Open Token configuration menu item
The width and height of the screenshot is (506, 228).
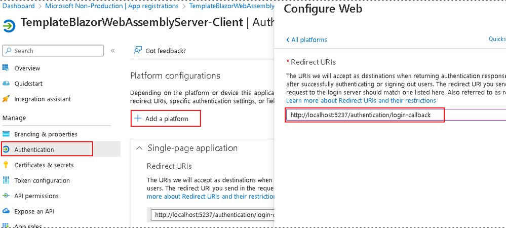(42, 180)
